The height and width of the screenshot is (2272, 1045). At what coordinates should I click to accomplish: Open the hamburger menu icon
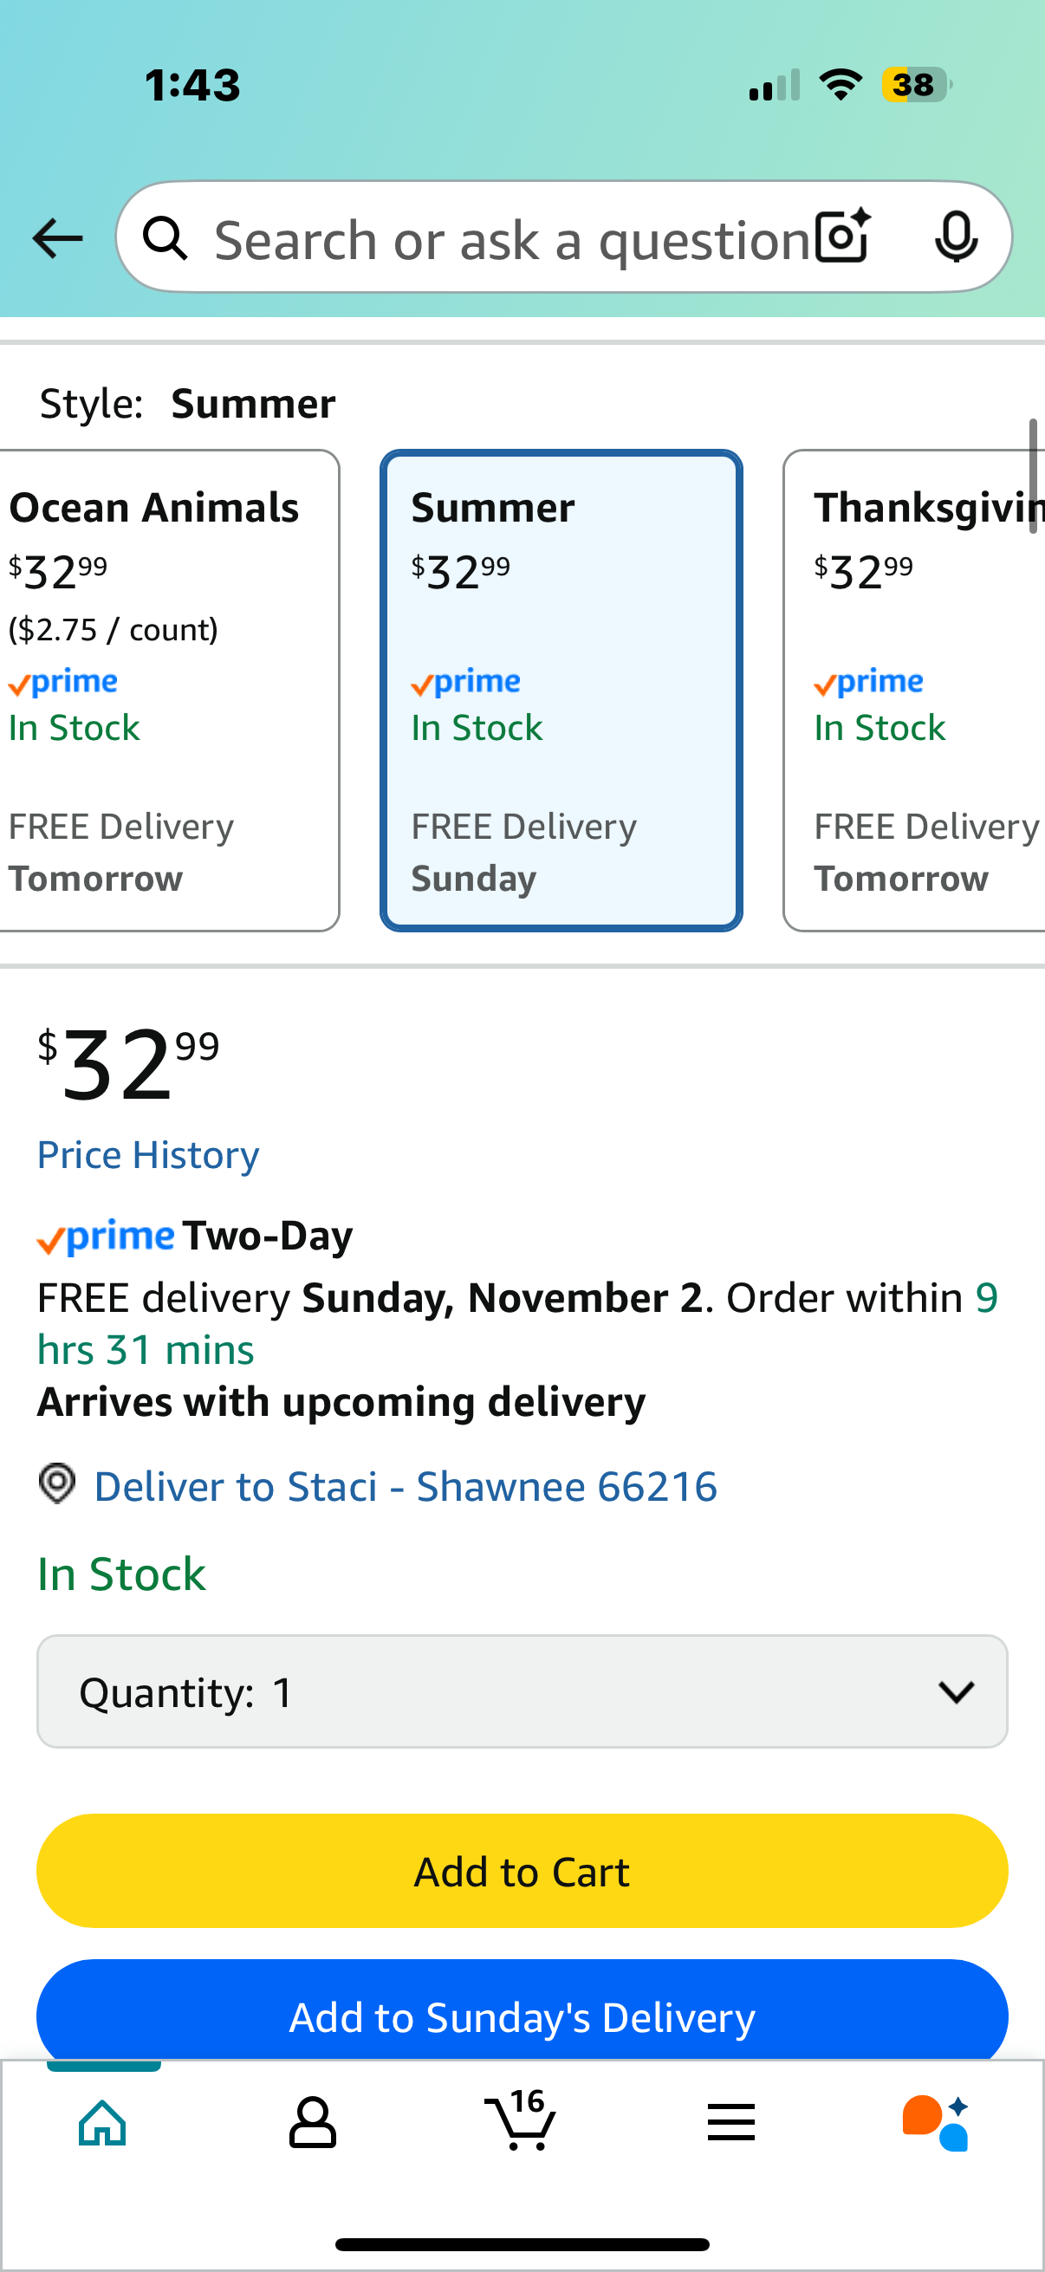coord(731,2121)
